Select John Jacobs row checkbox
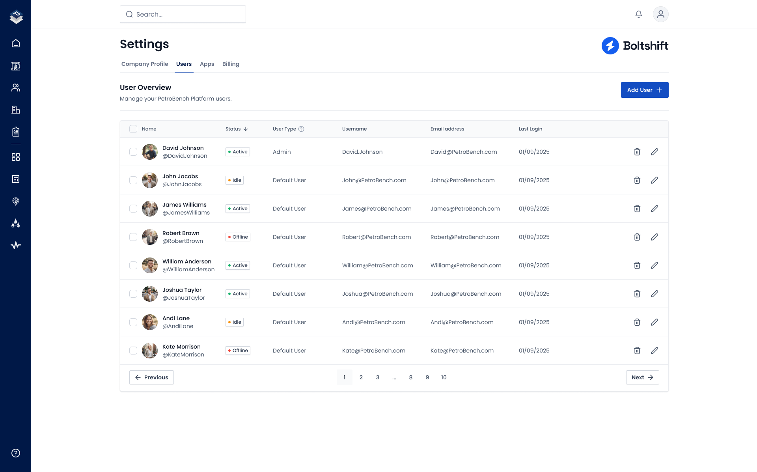Image resolution: width=757 pixels, height=472 pixels. 133,180
